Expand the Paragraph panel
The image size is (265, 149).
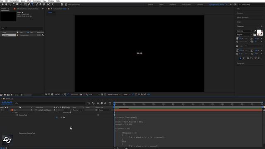pyautogui.click(x=240, y=63)
